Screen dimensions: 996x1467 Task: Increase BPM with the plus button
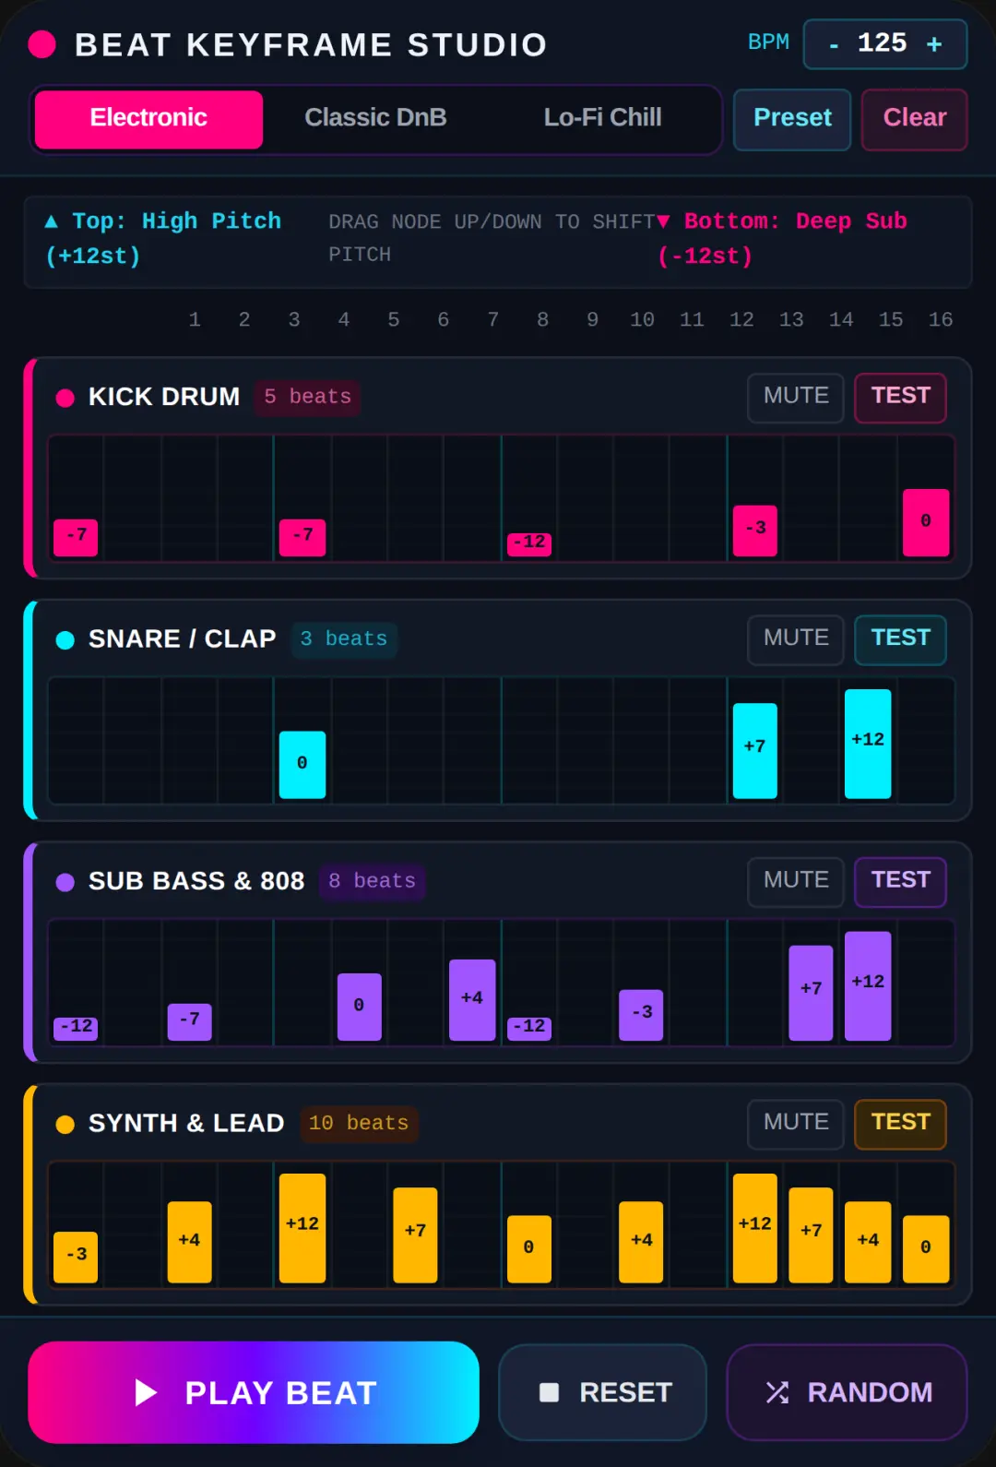coord(934,44)
